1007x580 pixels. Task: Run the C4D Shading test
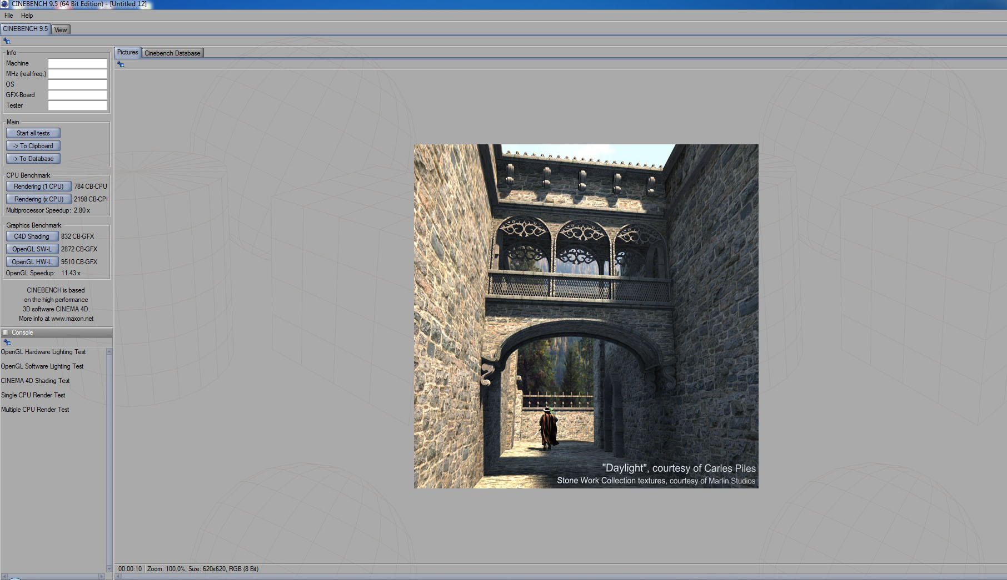point(32,236)
